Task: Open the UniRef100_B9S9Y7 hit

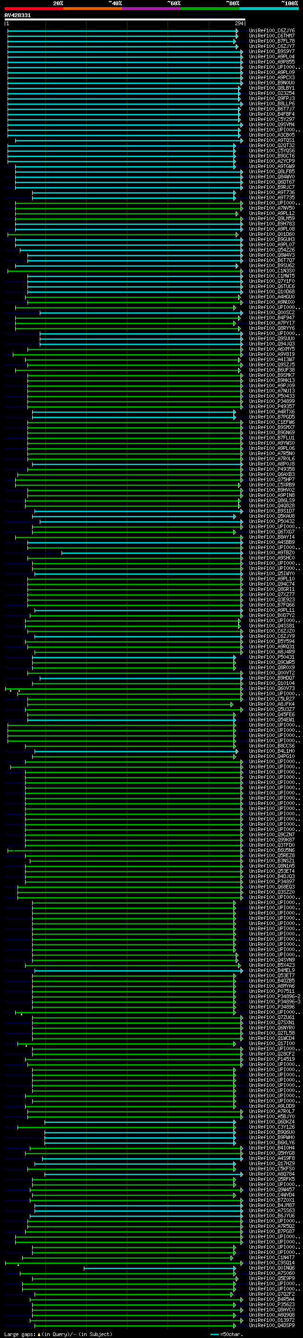Action: (271, 51)
